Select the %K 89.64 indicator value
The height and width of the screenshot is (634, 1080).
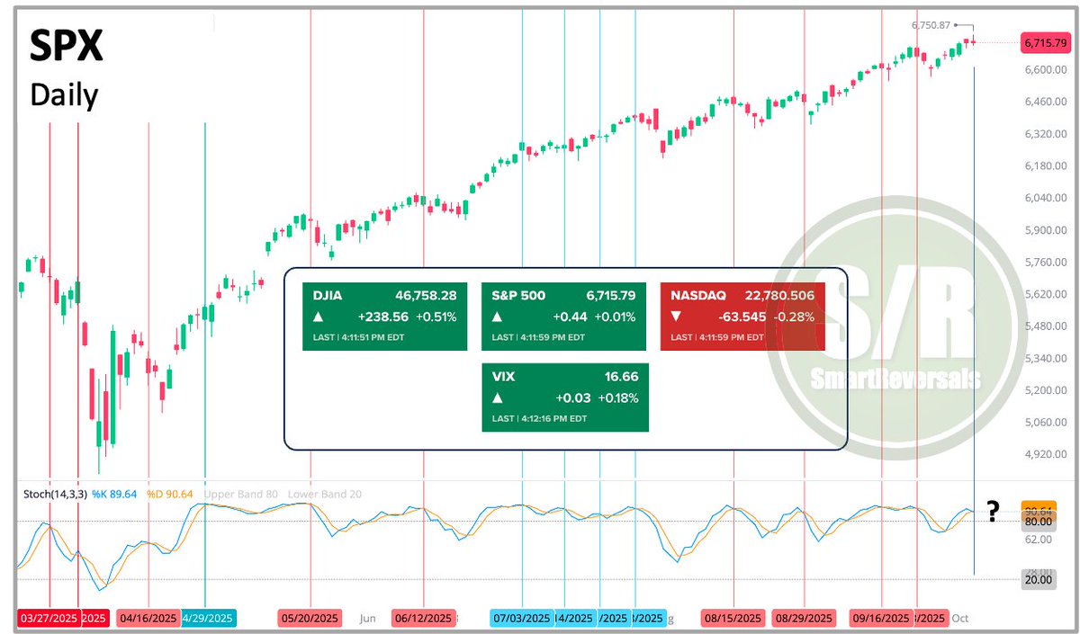pos(116,494)
